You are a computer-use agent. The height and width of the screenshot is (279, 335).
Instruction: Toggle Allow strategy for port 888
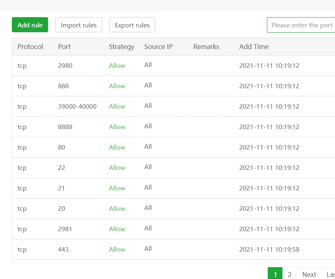pos(117,86)
